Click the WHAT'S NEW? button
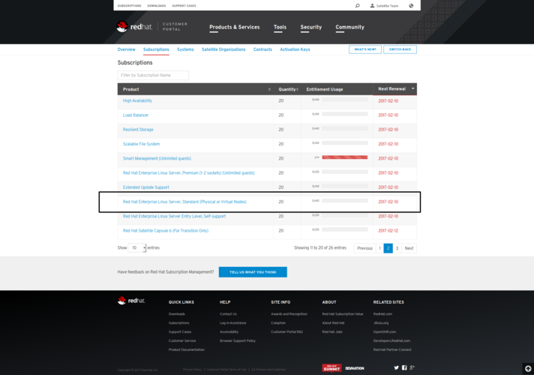The width and height of the screenshot is (534, 375). tap(365, 49)
